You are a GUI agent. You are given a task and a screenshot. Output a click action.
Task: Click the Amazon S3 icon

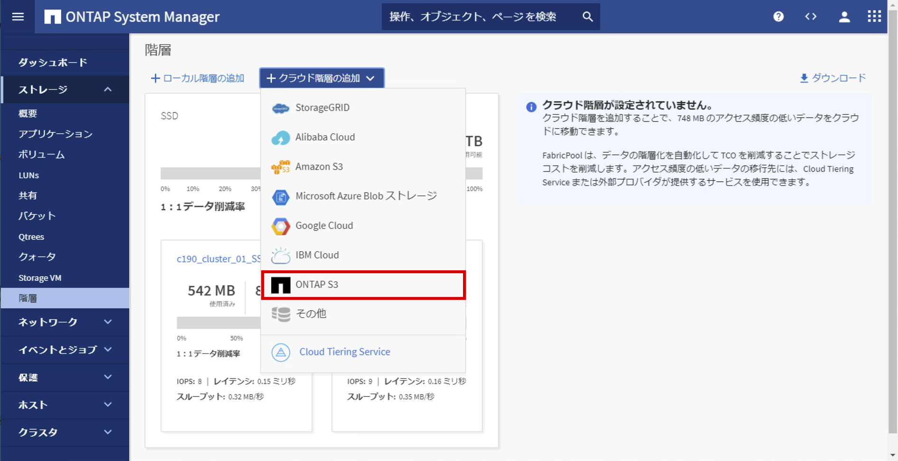click(x=280, y=167)
